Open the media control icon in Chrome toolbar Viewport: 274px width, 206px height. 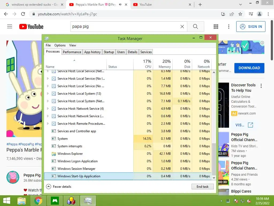point(251,14)
